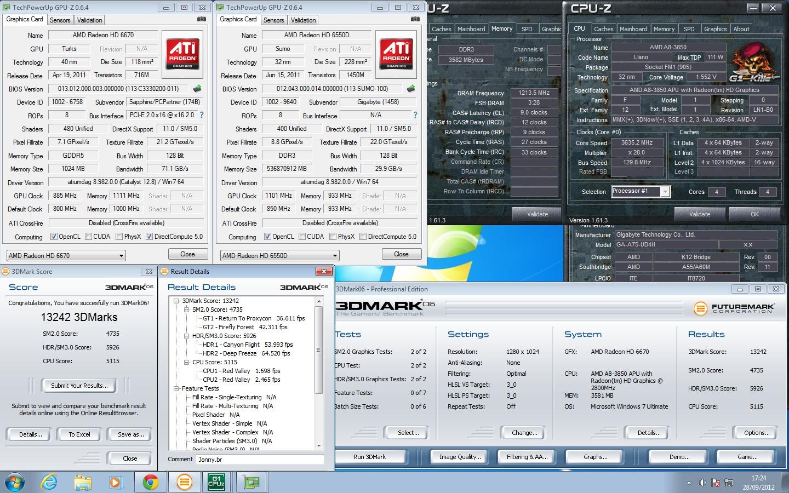Click Submit Your Results button
This screenshot has width=789, height=493.
click(x=79, y=386)
